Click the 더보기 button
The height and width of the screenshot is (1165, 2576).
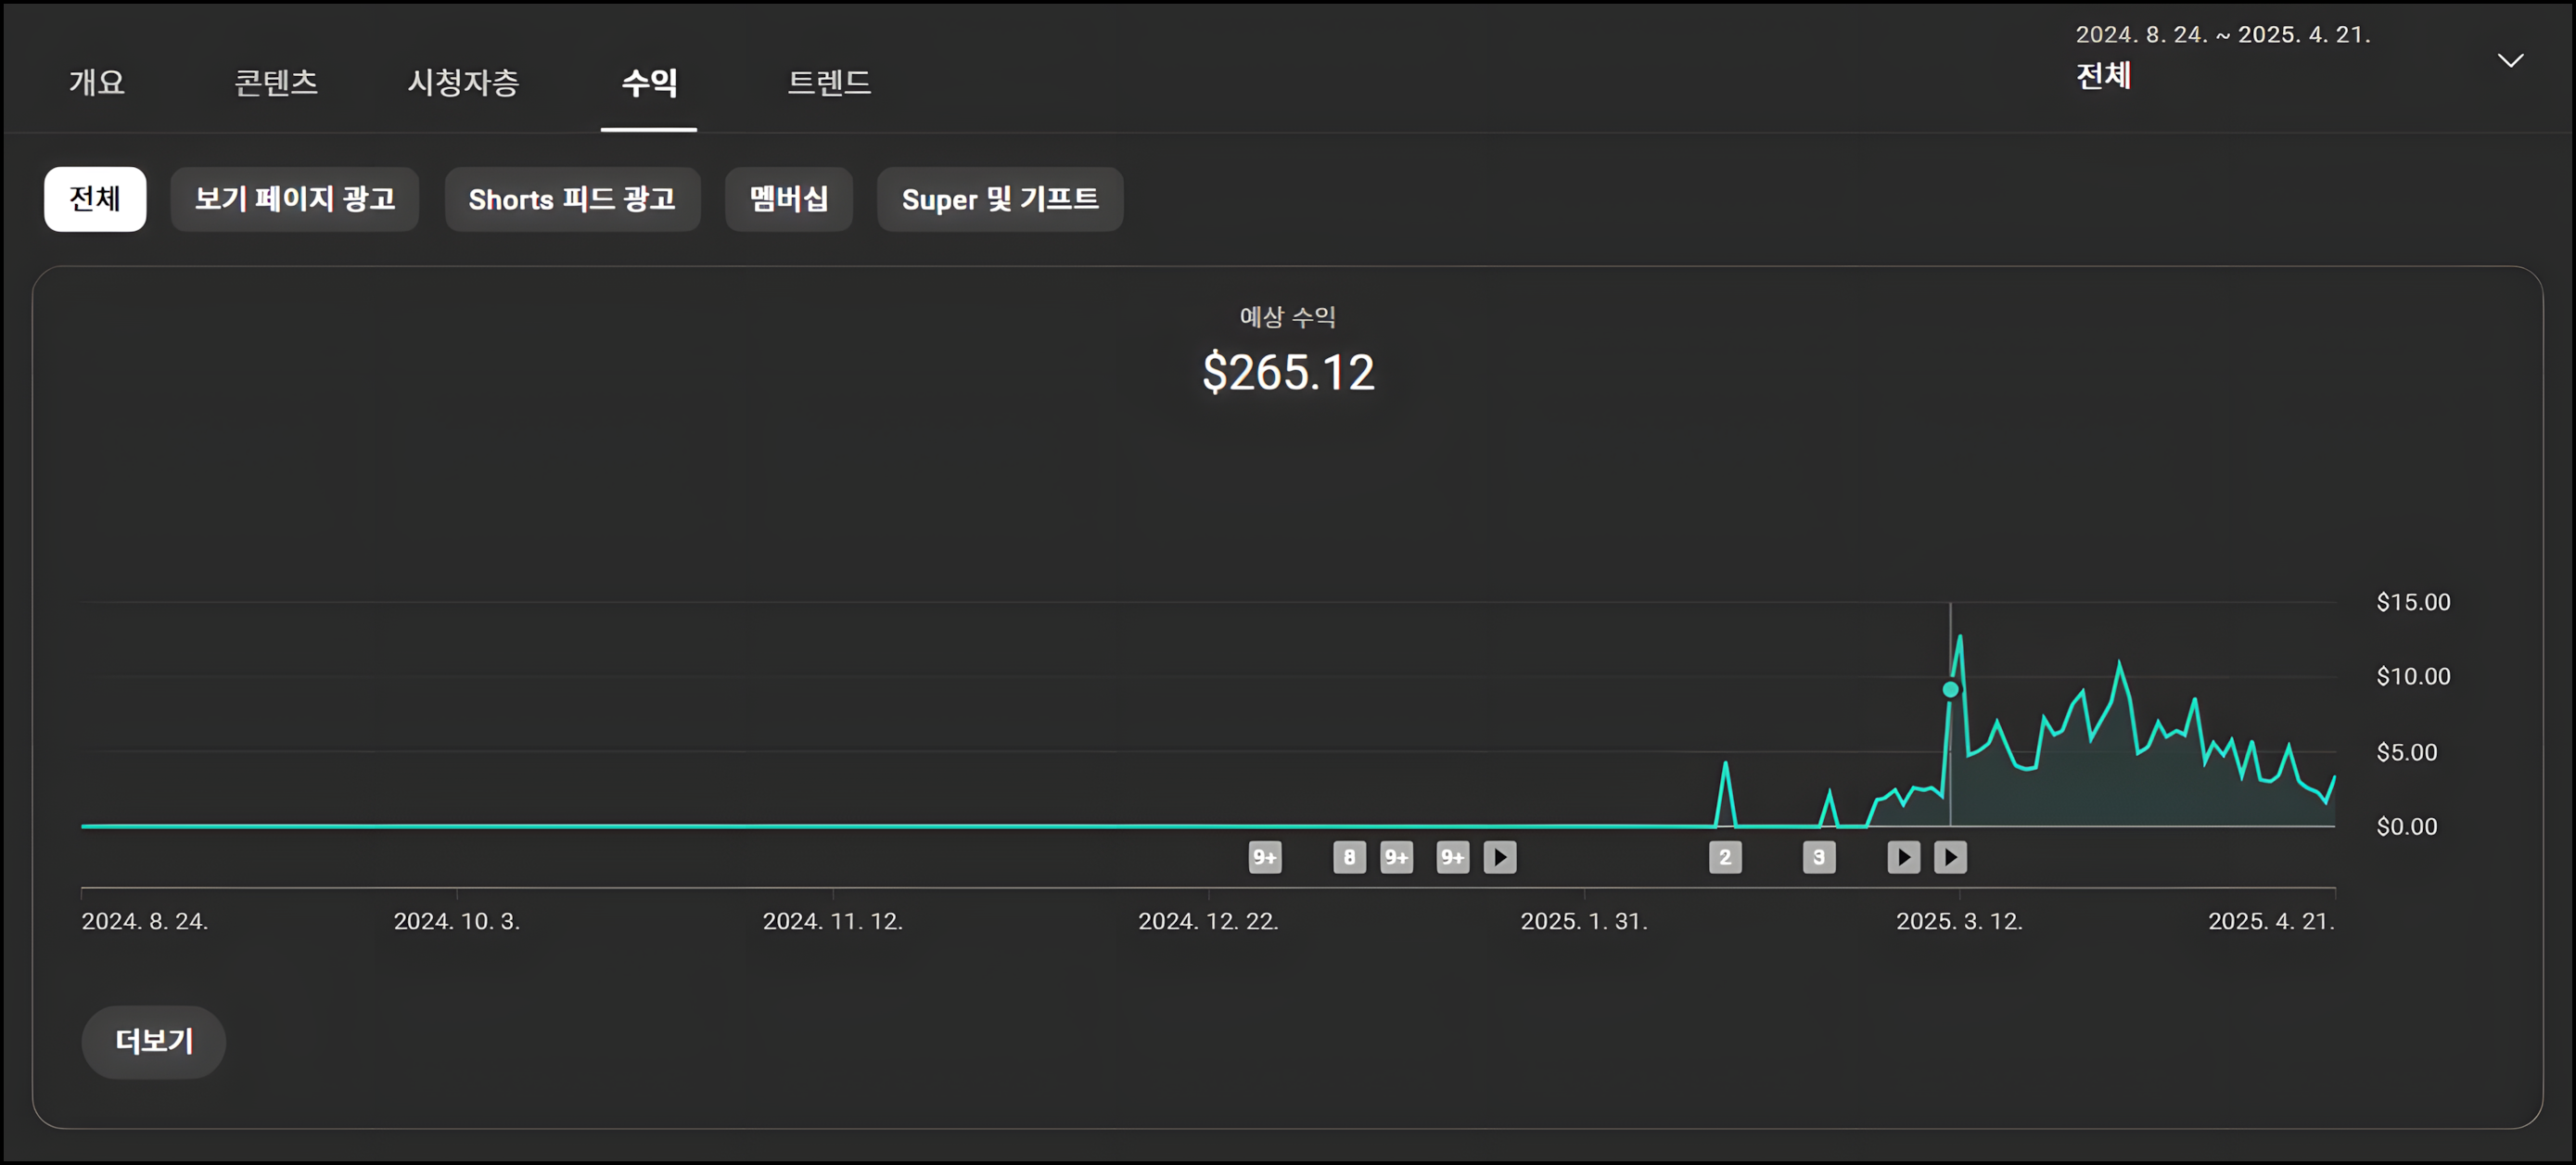point(153,1041)
